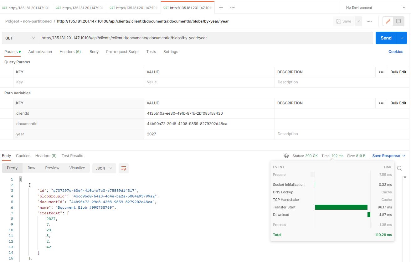Open Query Params column options dots
This screenshot has width=411, height=262.
(381, 72)
